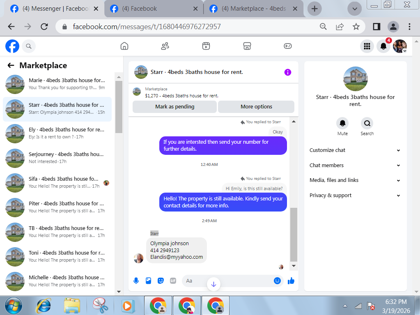The image size is (420, 315).
Task: Click the conversation list scrollbar thumb
Action: click(119, 107)
